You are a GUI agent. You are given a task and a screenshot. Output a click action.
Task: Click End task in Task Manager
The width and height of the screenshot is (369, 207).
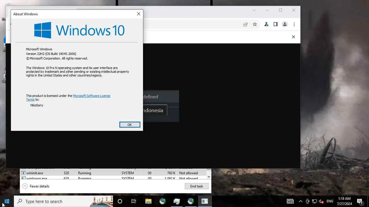(197, 186)
